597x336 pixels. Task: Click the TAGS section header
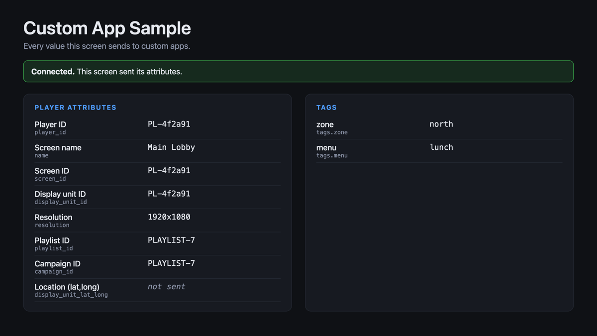(x=326, y=108)
